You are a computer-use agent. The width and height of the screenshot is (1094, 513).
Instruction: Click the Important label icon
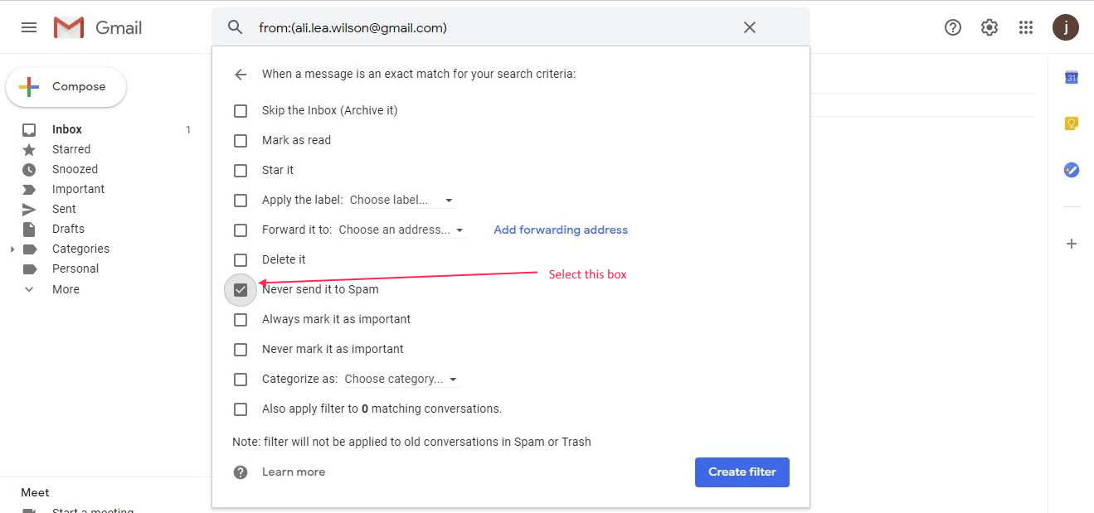[x=29, y=189]
